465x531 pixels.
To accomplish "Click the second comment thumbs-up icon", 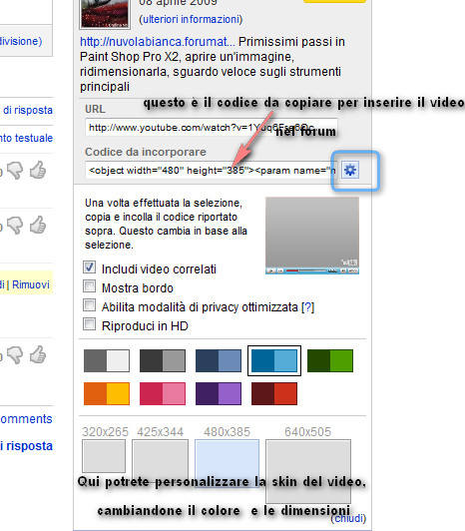I will click(38, 225).
